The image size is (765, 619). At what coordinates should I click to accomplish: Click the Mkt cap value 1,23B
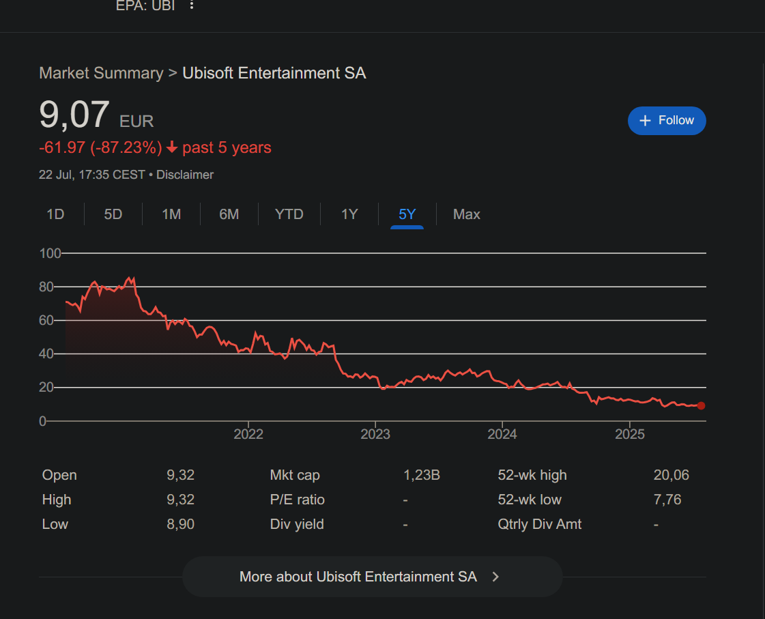[422, 475]
